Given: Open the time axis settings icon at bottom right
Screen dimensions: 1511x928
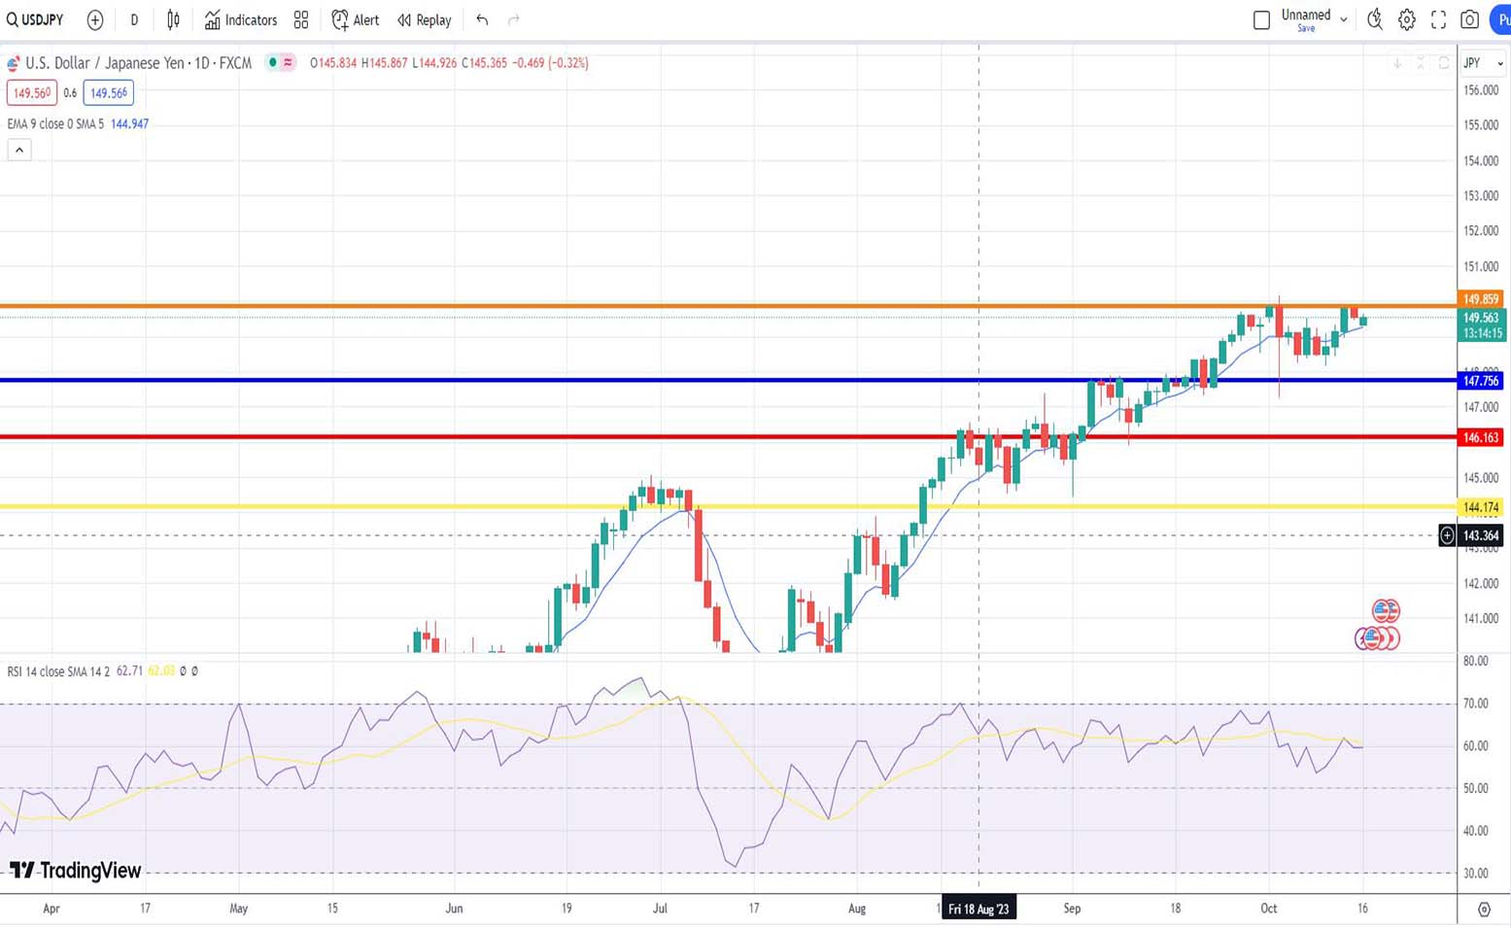Looking at the screenshot, I should [x=1484, y=910].
